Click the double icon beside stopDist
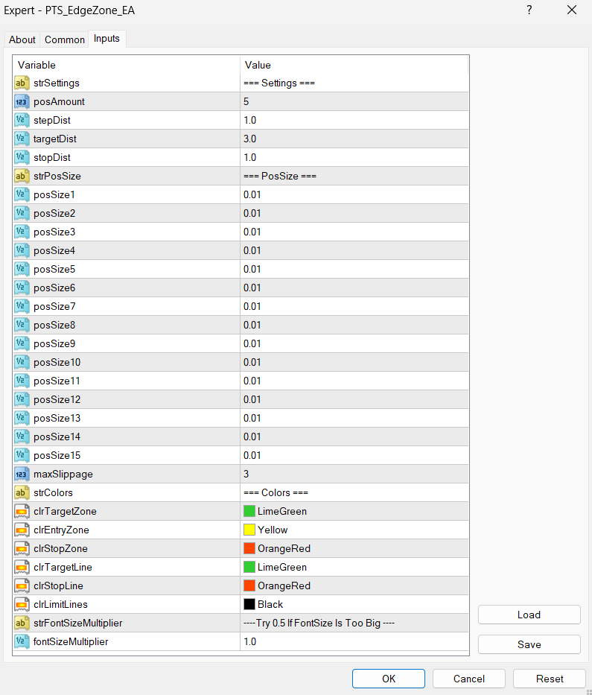 click(x=22, y=157)
